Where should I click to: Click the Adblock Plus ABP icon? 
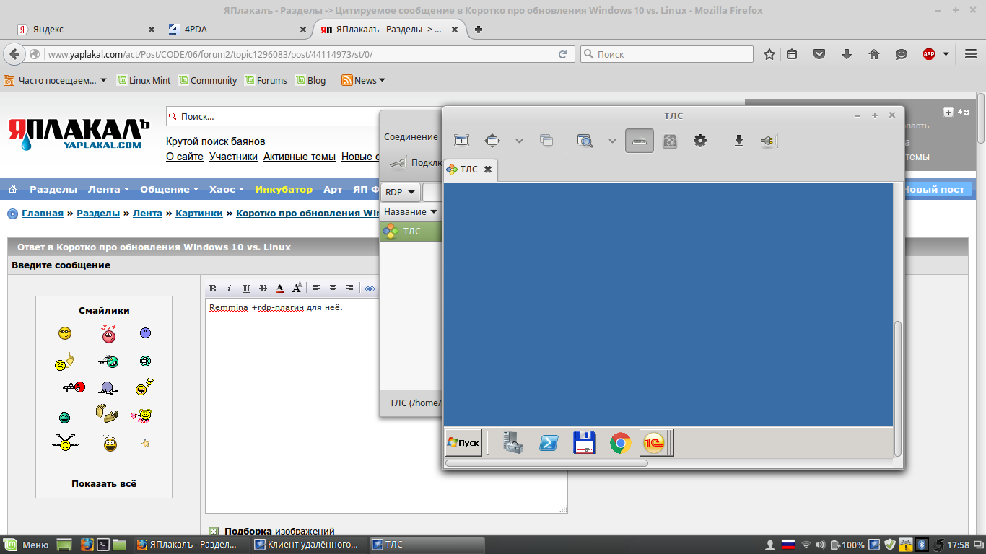929,54
